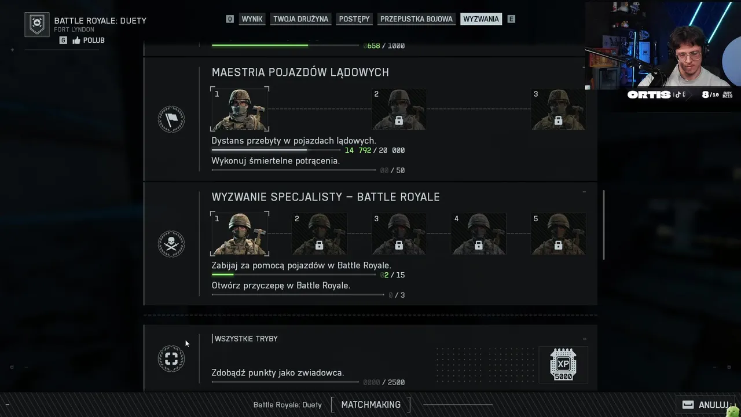
Task: Switch to the Przepustka Bojowa tab
Action: (416, 19)
